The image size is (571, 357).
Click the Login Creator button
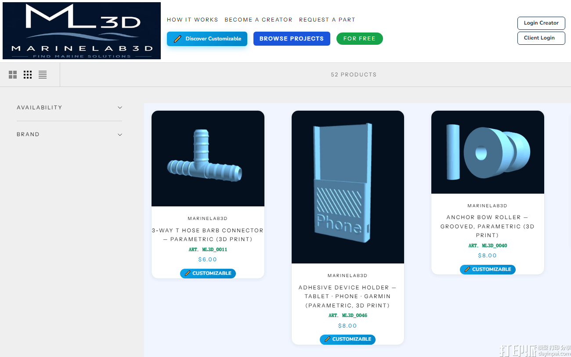tap(541, 23)
